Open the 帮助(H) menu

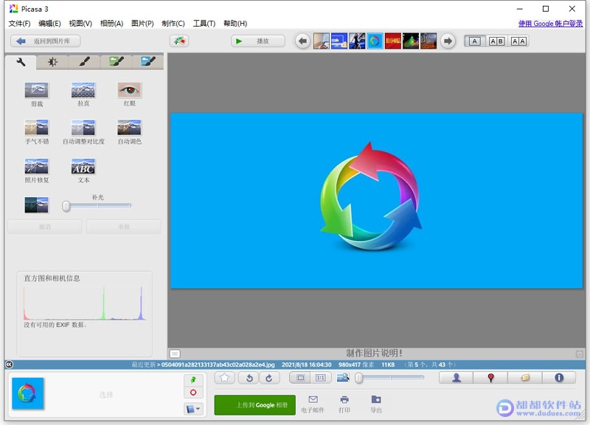click(235, 24)
